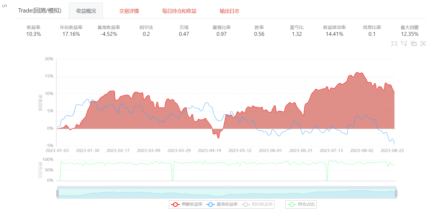Click the code editor icon at top left
Screen dimensions: 426x212
[x=4, y=6]
